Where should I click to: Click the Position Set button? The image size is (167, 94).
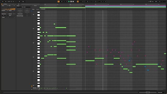click(x=7, y=10)
